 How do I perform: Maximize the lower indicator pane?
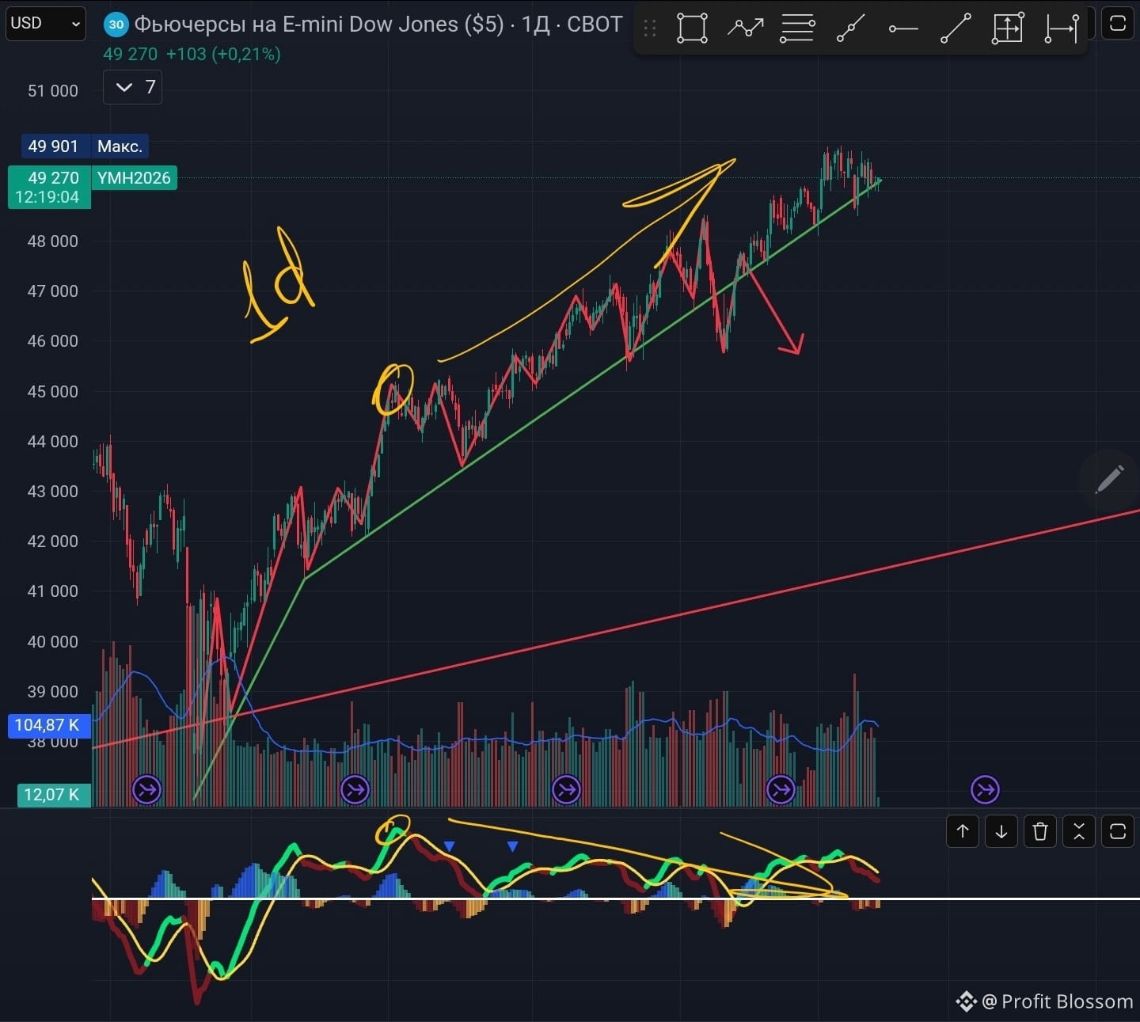pos(1118,831)
